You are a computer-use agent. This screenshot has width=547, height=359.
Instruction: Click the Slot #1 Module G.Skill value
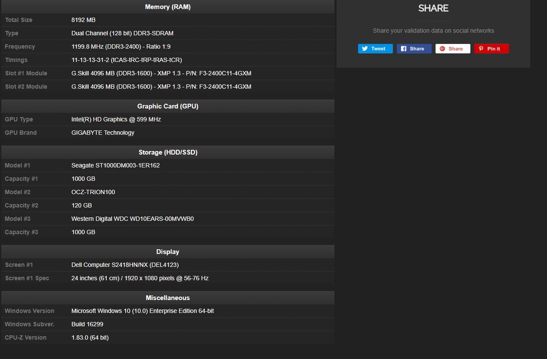point(161,73)
